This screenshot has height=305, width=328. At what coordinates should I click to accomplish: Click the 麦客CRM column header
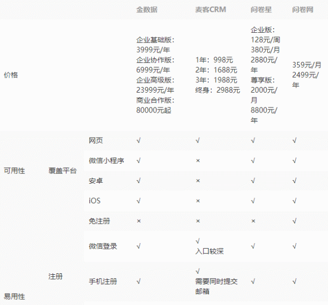210,10
